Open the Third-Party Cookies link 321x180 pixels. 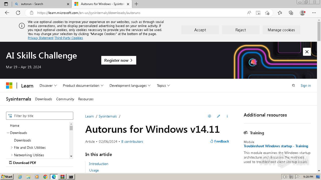point(69,38)
